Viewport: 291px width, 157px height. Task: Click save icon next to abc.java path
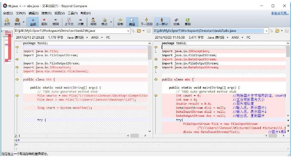[x=287, y=31]
